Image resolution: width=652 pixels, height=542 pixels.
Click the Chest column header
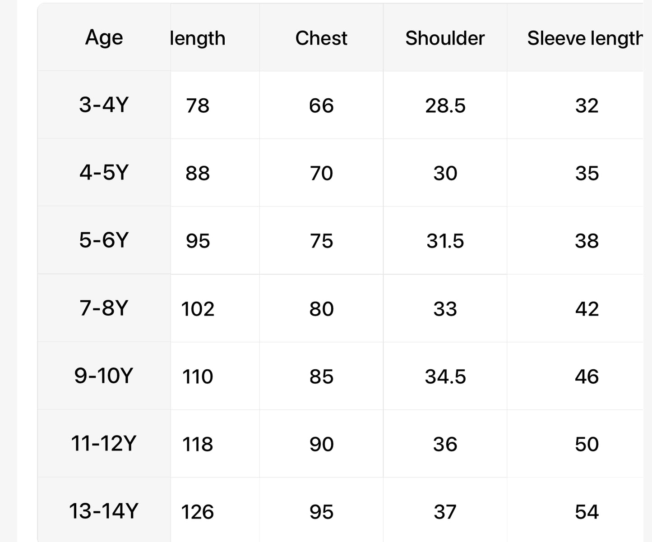321,38
